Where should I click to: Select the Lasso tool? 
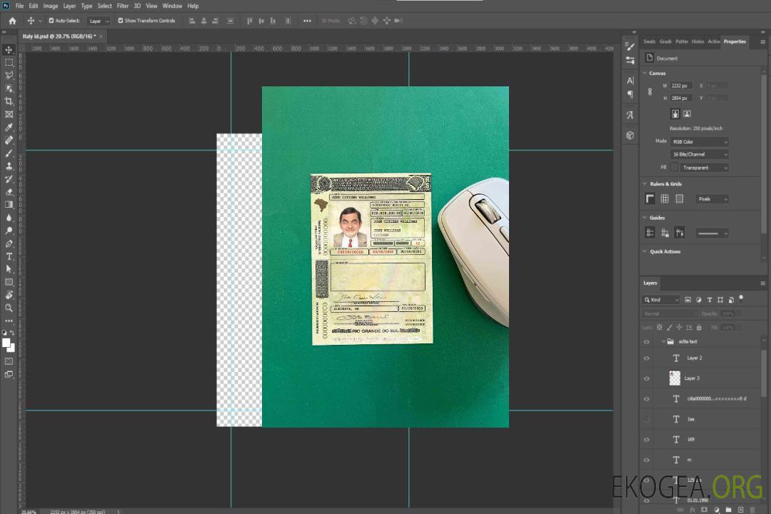[x=9, y=75]
